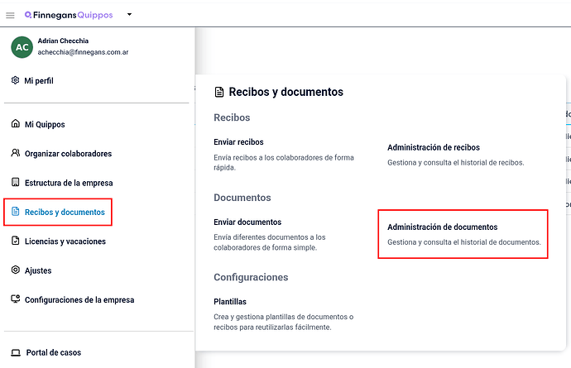
Task: Click the Recibos section heading
Action: pyautogui.click(x=232, y=117)
